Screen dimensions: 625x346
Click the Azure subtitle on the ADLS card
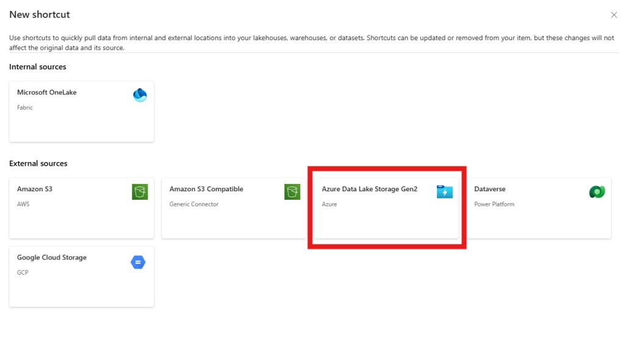[329, 204]
